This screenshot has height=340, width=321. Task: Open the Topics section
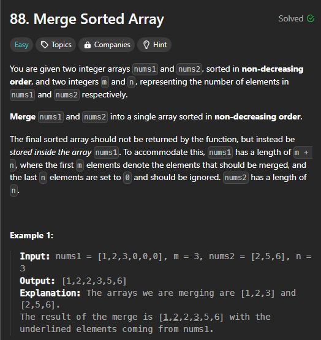[56, 45]
